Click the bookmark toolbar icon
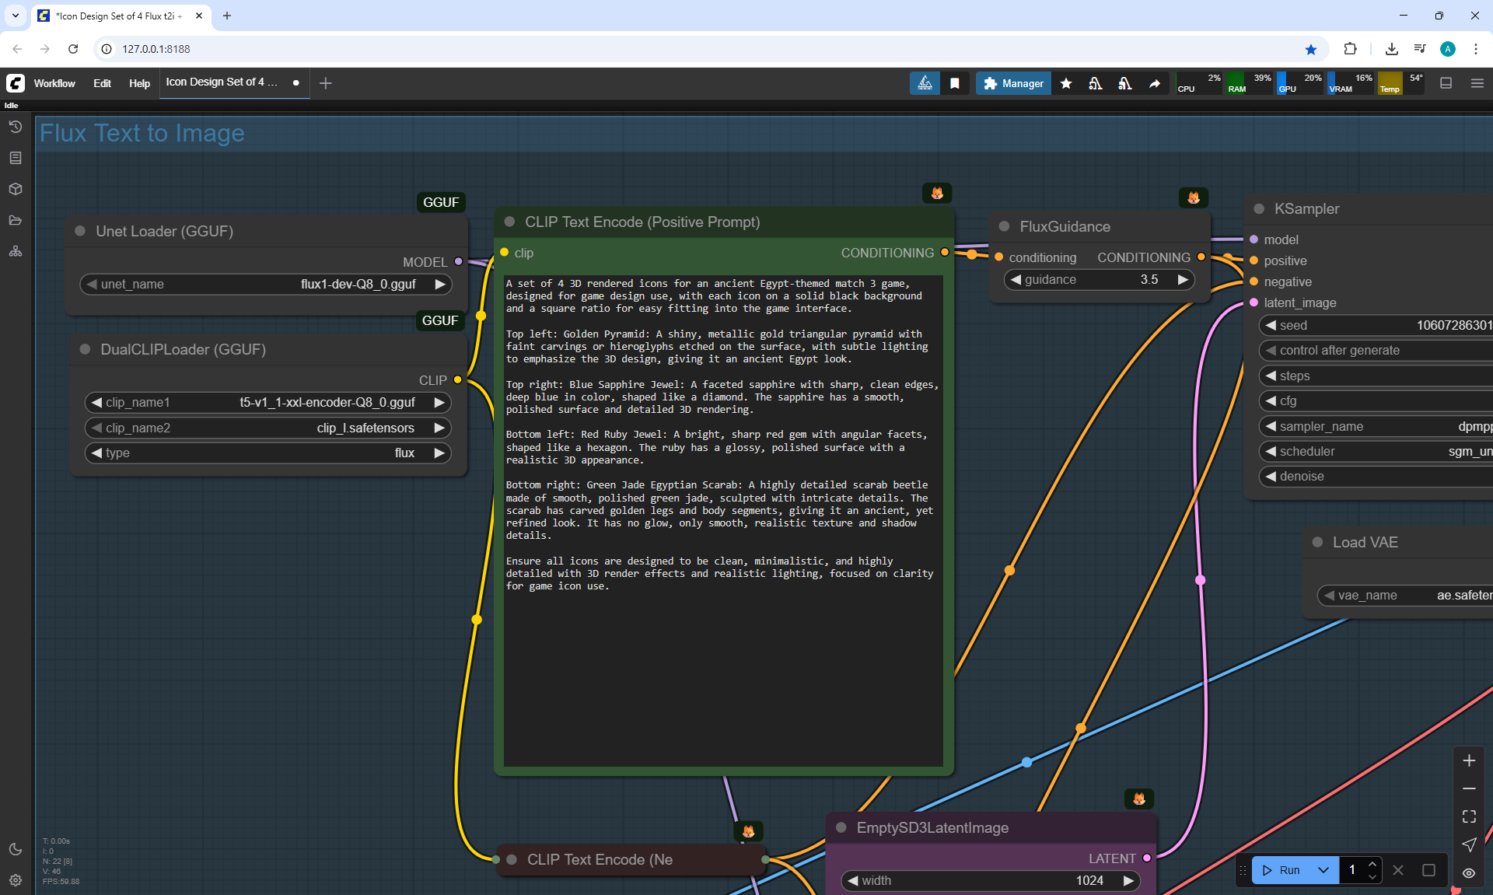Viewport: 1493px width, 895px height. [x=955, y=83]
